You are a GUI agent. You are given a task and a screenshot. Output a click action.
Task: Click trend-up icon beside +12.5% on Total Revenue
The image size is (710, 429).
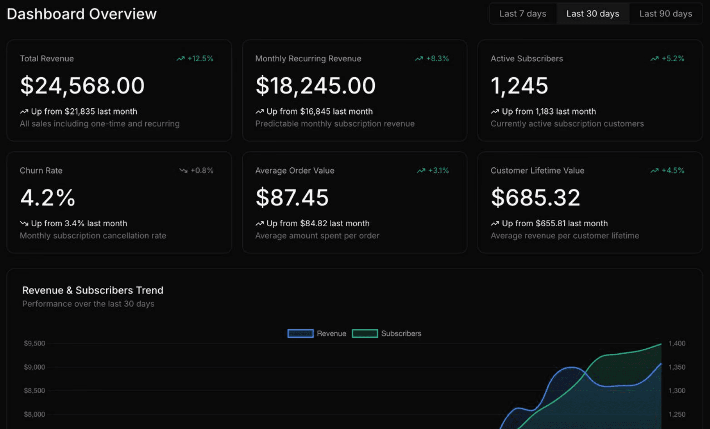click(181, 58)
